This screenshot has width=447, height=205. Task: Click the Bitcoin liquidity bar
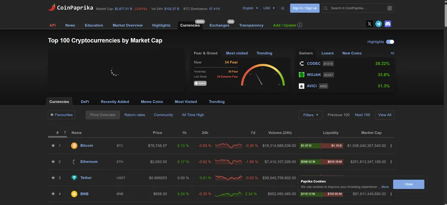[321, 146]
